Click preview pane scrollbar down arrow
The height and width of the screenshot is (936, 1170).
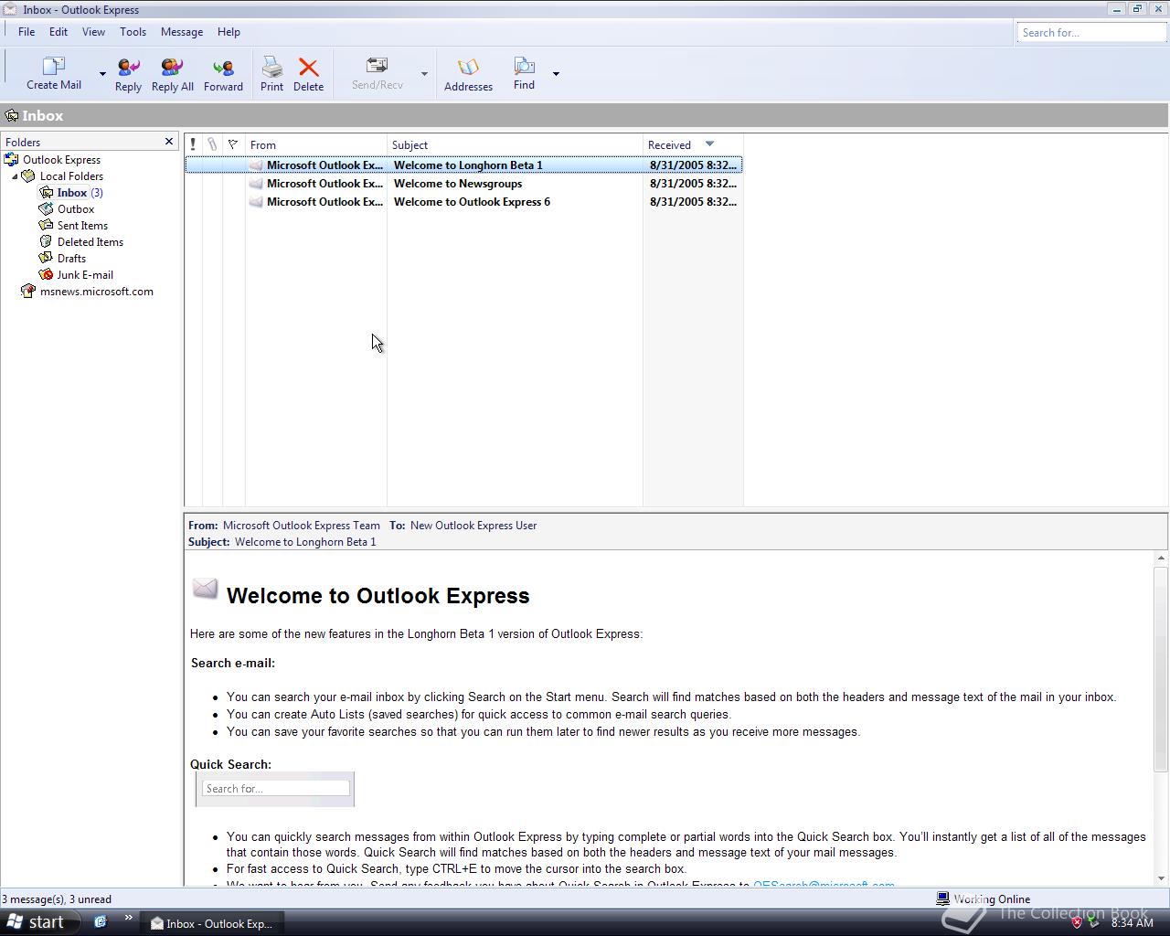tap(1161, 878)
